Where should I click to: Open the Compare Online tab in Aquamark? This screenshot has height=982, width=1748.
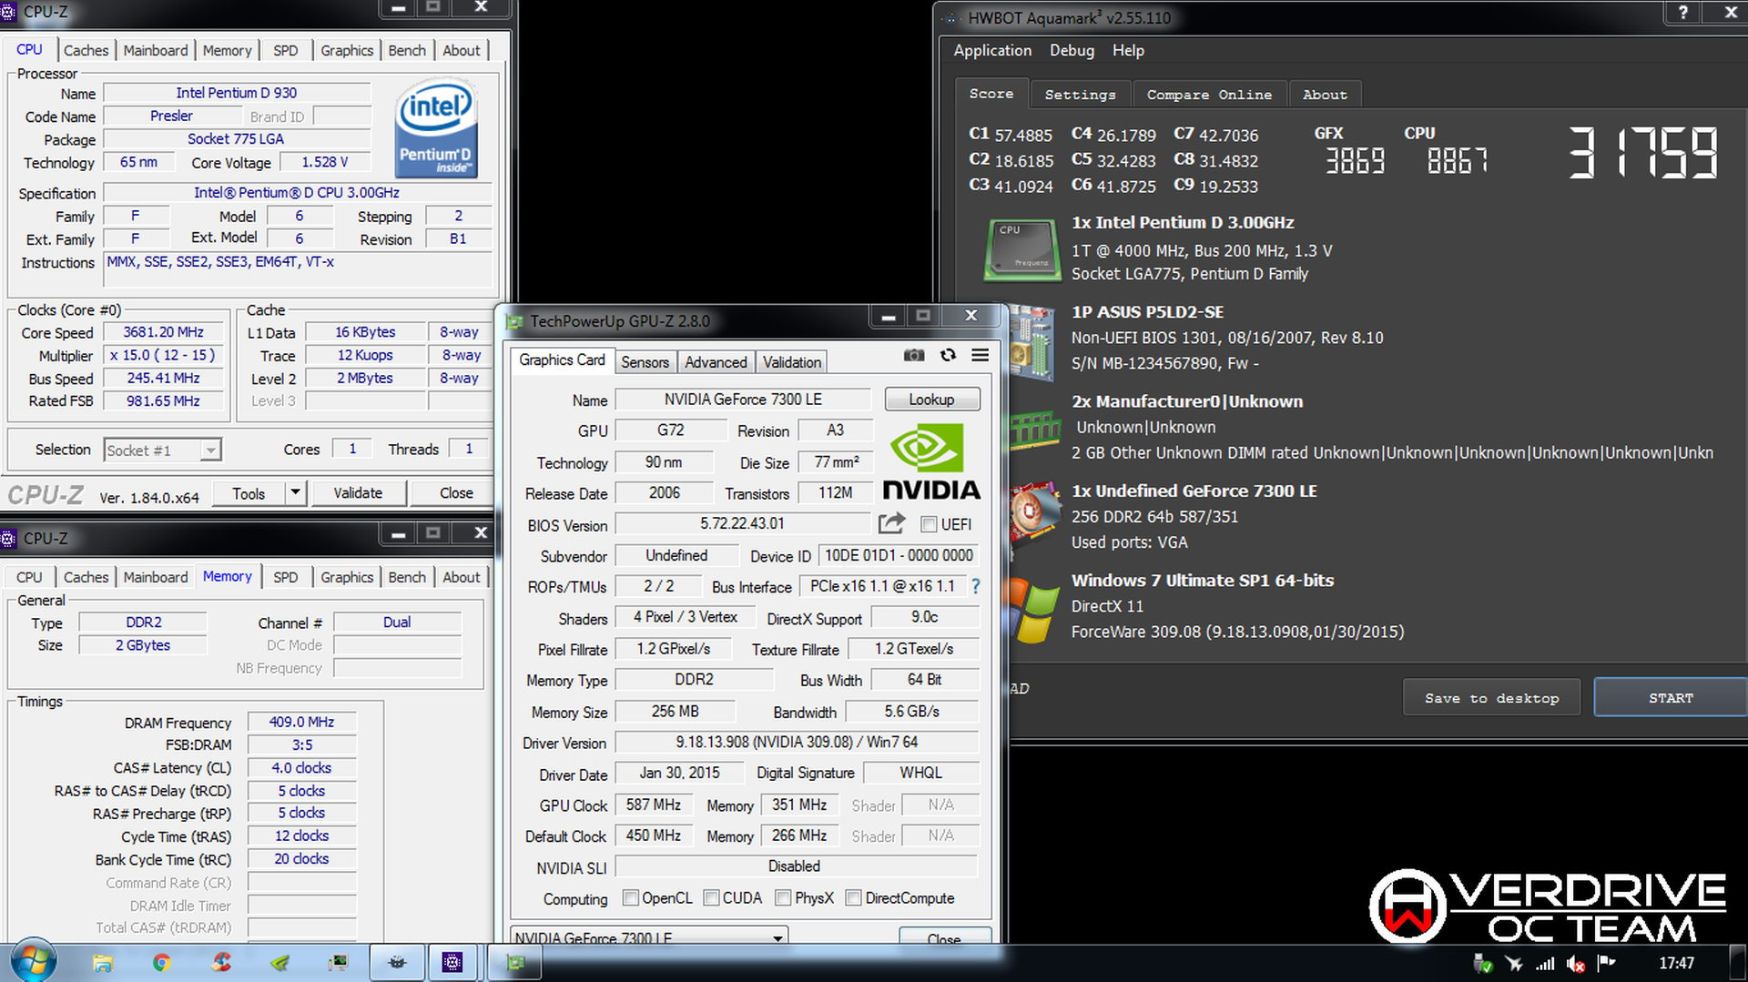click(x=1209, y=95)
